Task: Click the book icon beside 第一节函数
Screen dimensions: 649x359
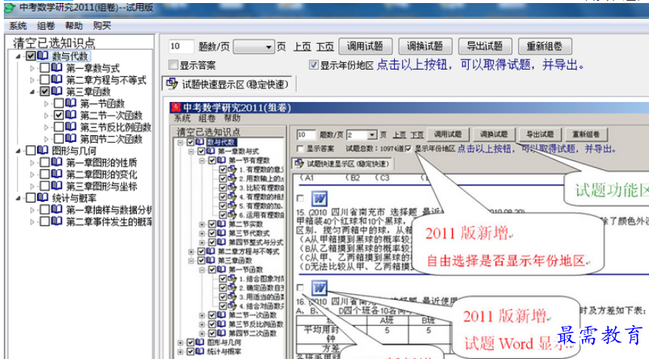Action: point(71,103)
